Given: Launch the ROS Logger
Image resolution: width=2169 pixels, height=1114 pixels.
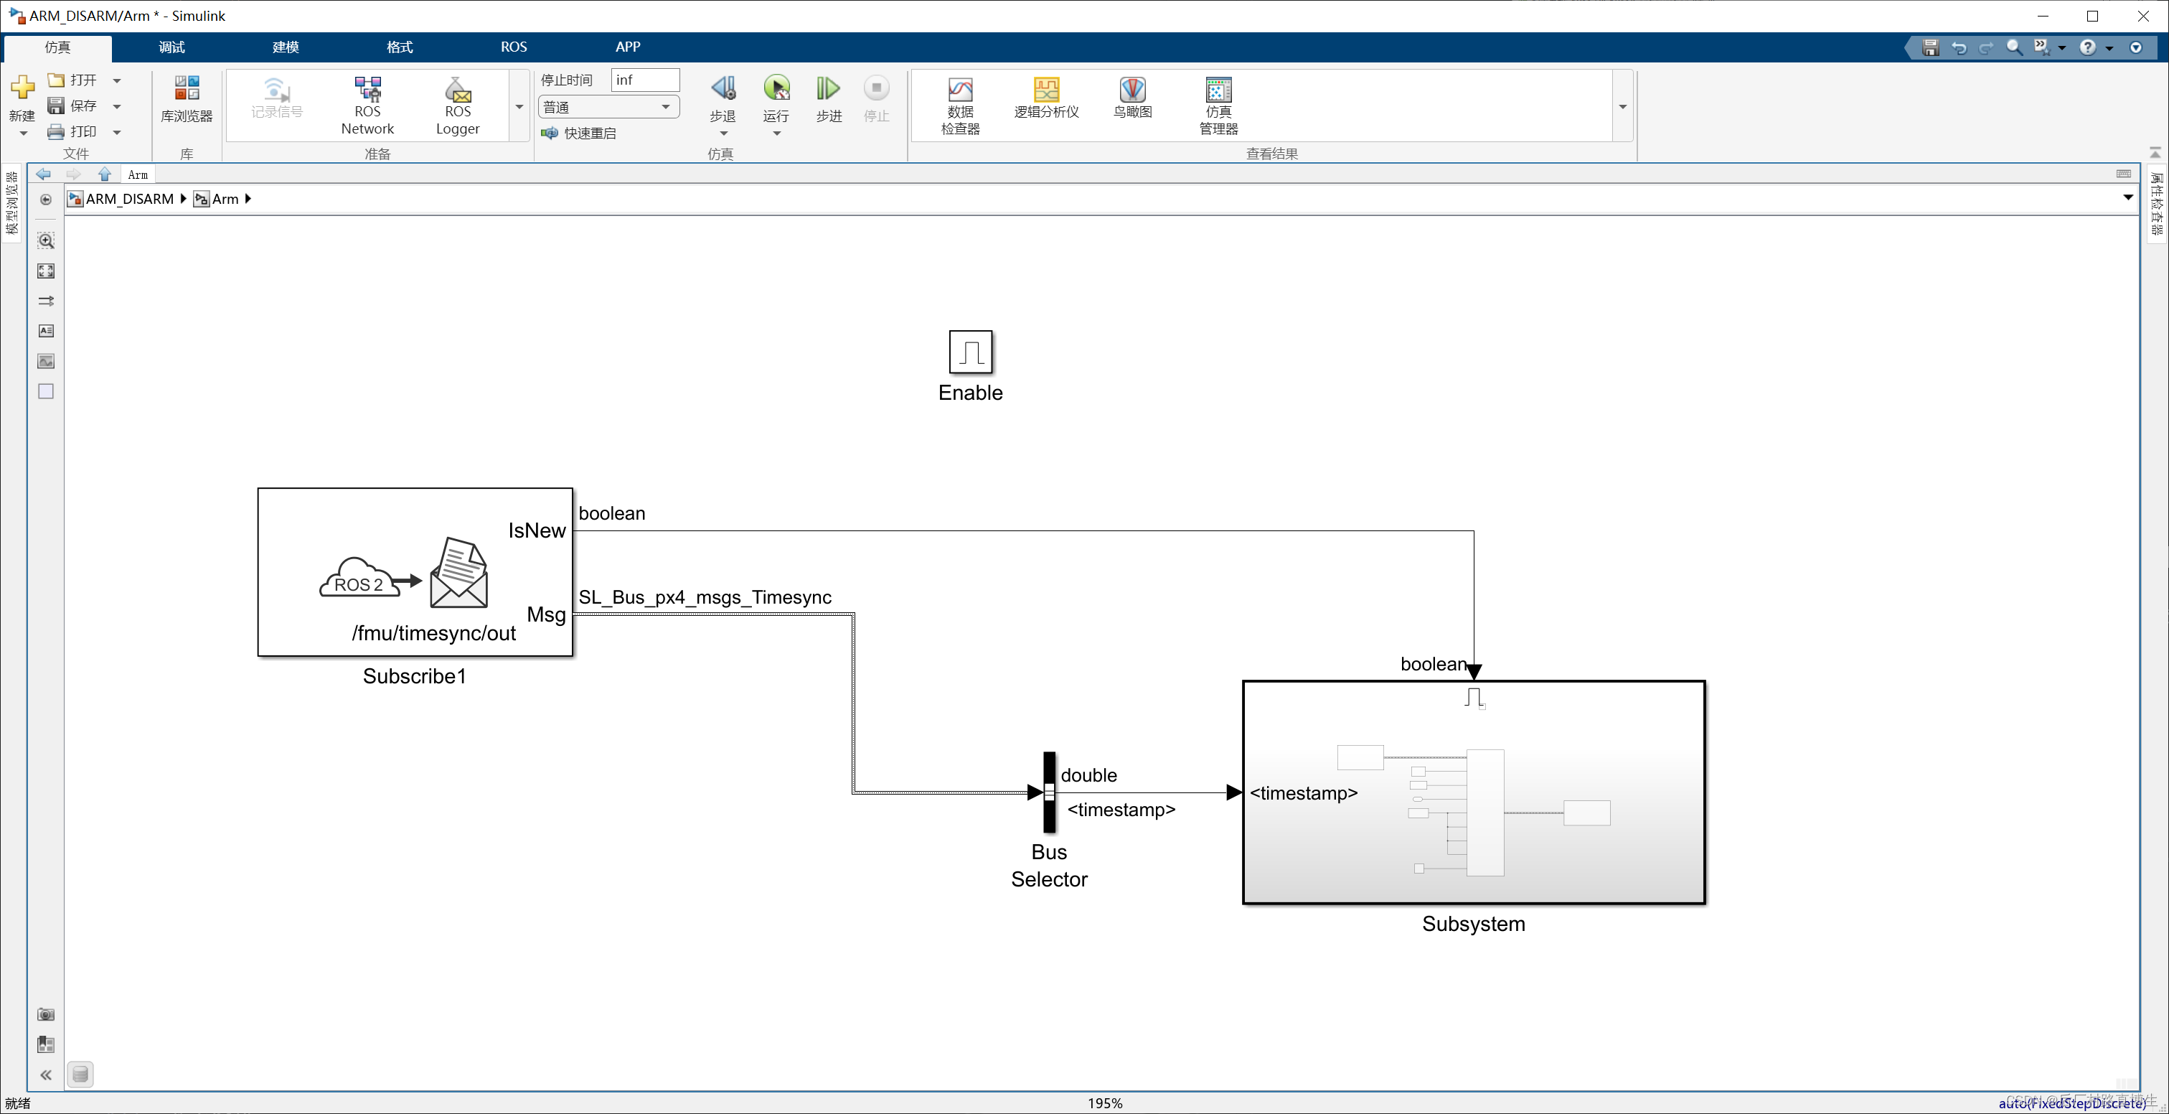Looking at the screenshot, I should (457, 106).
